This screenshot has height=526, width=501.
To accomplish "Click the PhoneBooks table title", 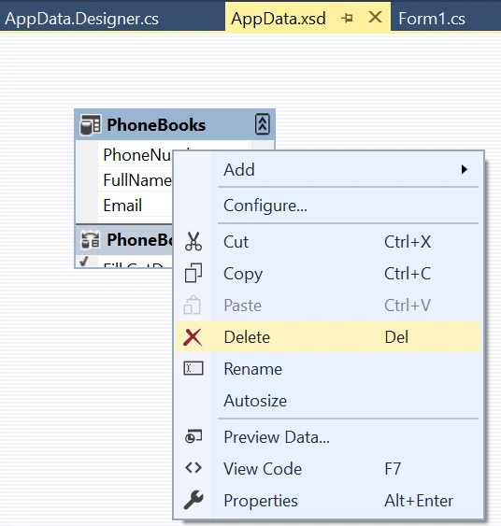I will [156, 125].
